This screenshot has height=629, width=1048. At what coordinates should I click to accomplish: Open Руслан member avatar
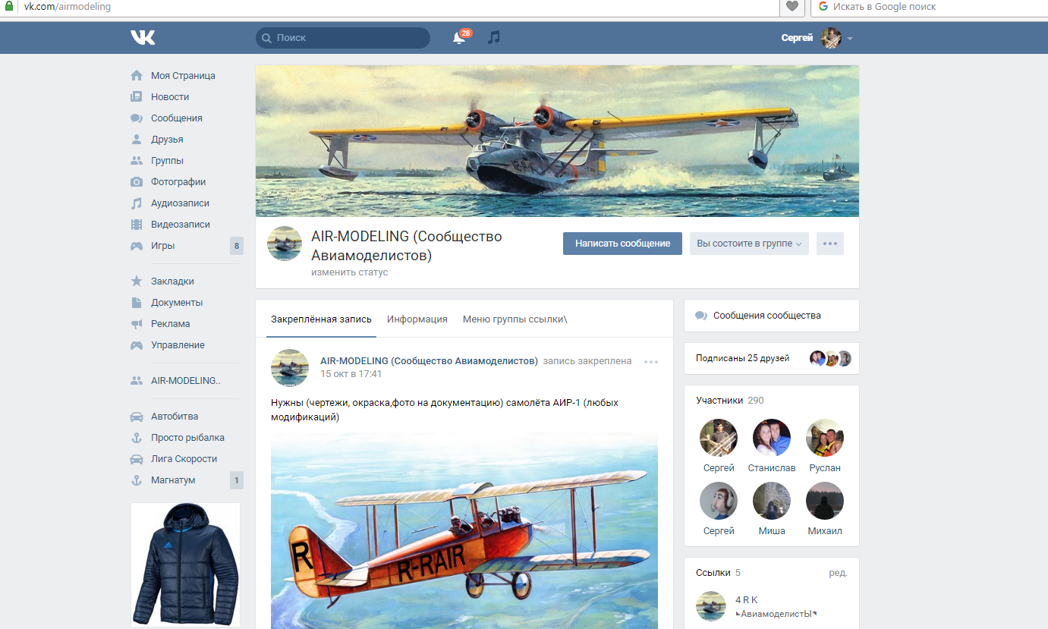point(825,438)
